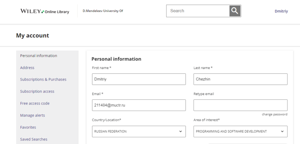Viewport: 300px width, 144px height.
Task: Click the Email address field
Action: coord(139,105)
